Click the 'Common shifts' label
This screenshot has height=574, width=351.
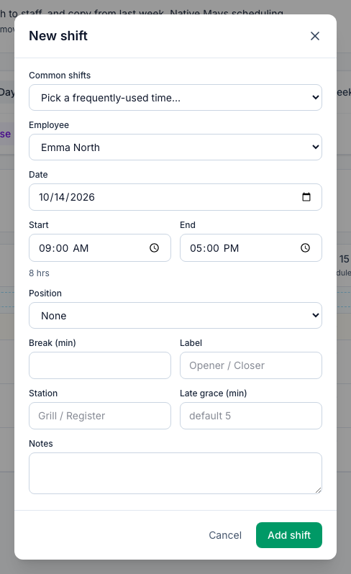60,76
